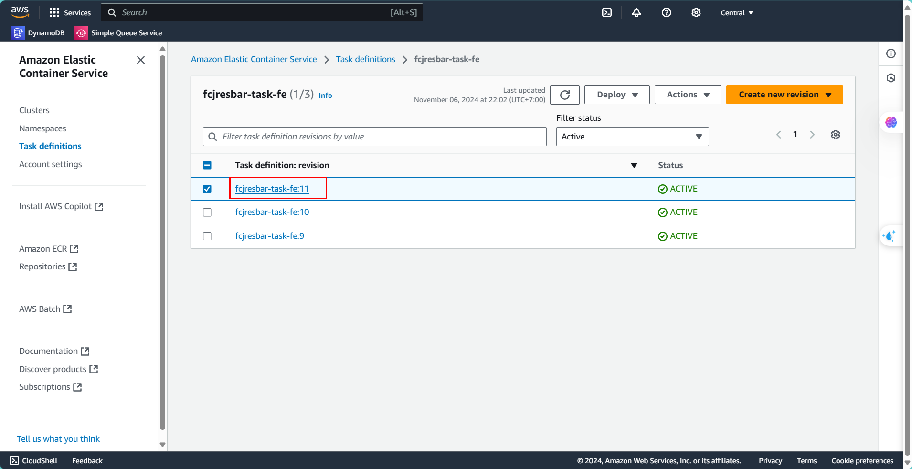Open Clusters in the sidebar
The width and height of the screenshot is (912, 469).
click(x=34, y=110)
